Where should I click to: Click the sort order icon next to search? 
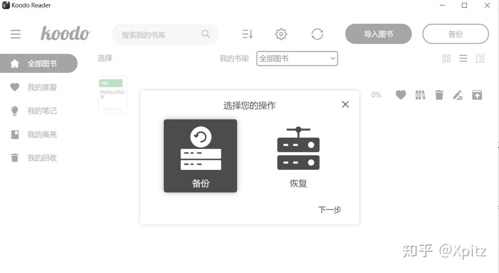pyautogui.click(x=247, y=34)
